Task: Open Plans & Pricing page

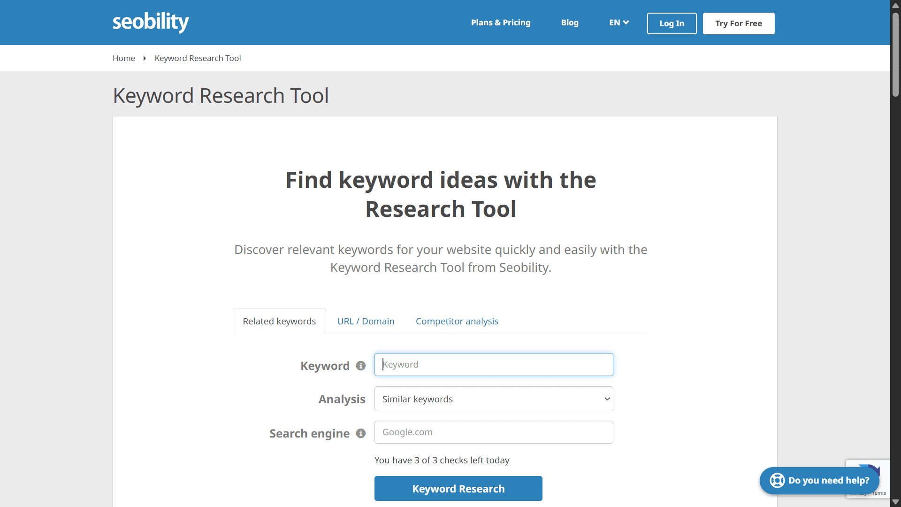Action: point(501,23)
